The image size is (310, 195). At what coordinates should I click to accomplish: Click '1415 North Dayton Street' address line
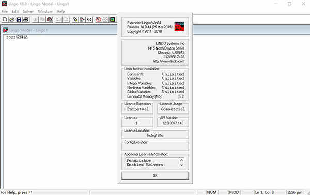(x=166, y=48)
